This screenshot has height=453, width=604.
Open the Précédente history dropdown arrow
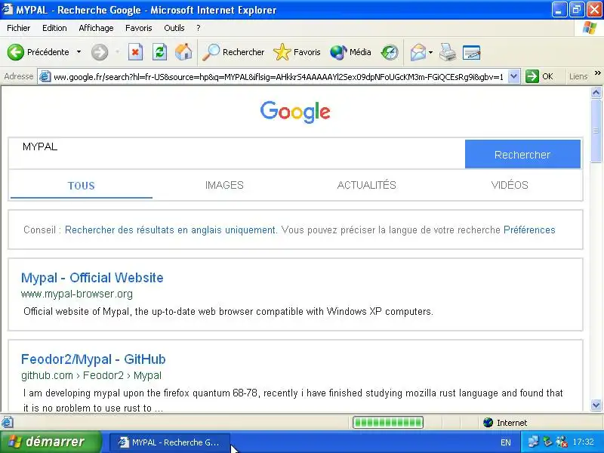pyautogui.click(x=79, y=52)
